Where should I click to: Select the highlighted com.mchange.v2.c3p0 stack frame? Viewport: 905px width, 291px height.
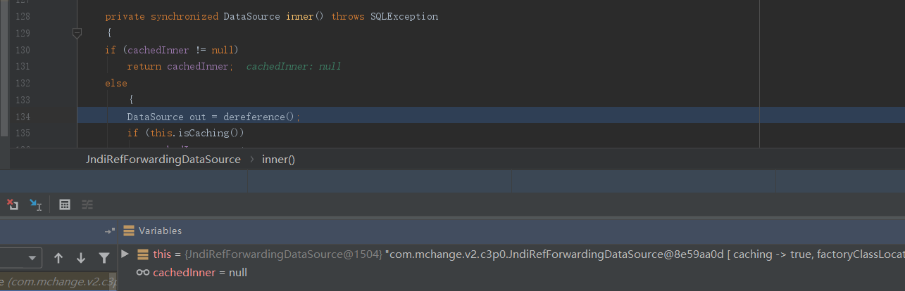pyautogui.click(x=56, y=282)
